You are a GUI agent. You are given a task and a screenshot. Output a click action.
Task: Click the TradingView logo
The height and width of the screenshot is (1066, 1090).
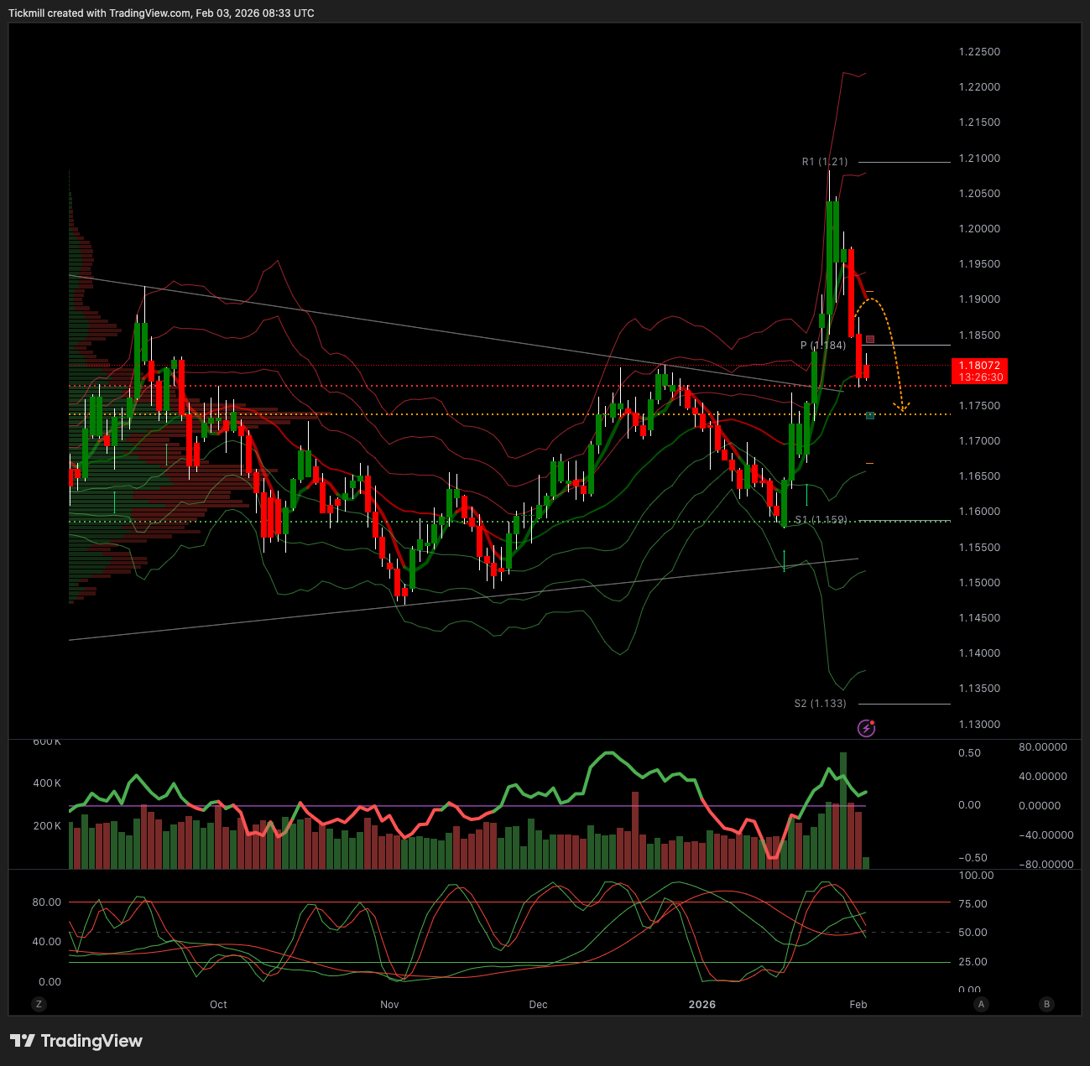pos(76,1041)
